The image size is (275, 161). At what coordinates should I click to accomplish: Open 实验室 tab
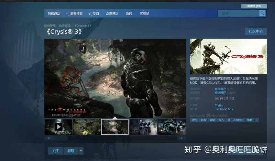coord(144,14)
